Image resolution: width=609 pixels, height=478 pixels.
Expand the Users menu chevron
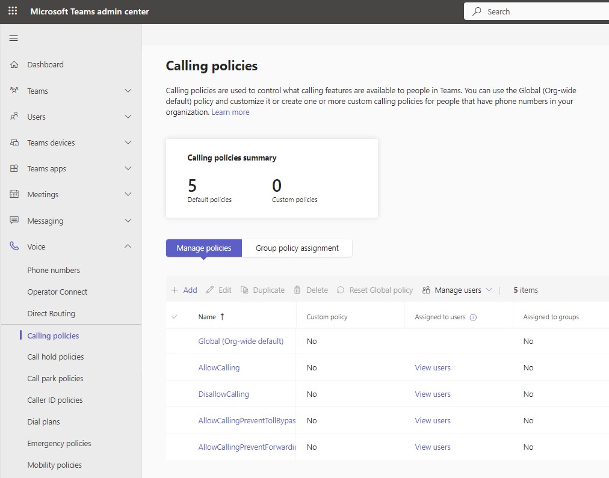tap(128, 117)
